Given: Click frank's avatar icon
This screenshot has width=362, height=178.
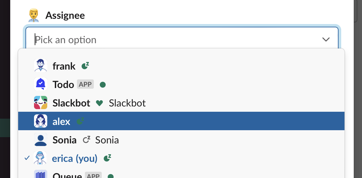Looking at the screenshot, I should click(41, 66).
